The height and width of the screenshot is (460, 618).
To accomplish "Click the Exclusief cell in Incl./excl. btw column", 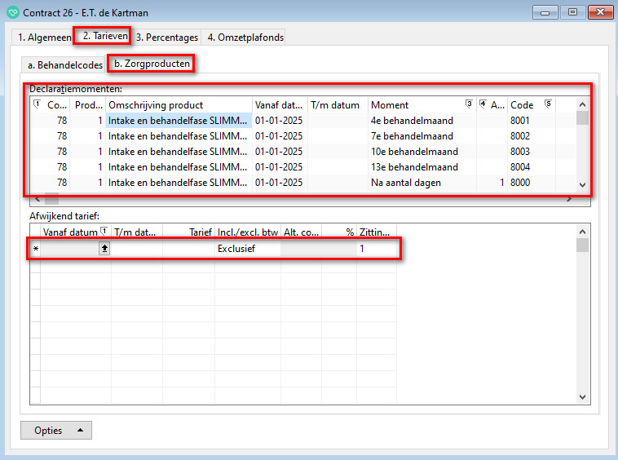I will tap(247, 249).
